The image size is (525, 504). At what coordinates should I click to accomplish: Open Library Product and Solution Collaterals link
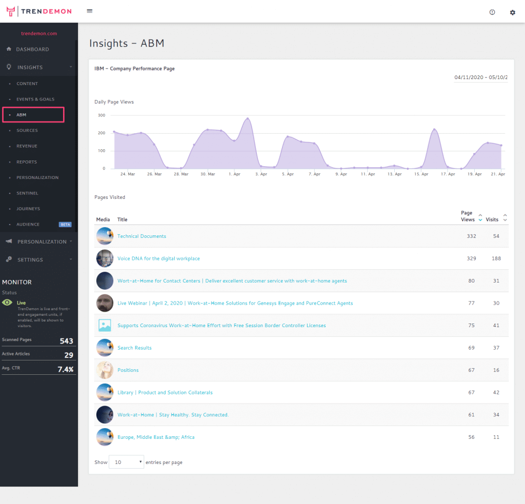pos(165,392)
